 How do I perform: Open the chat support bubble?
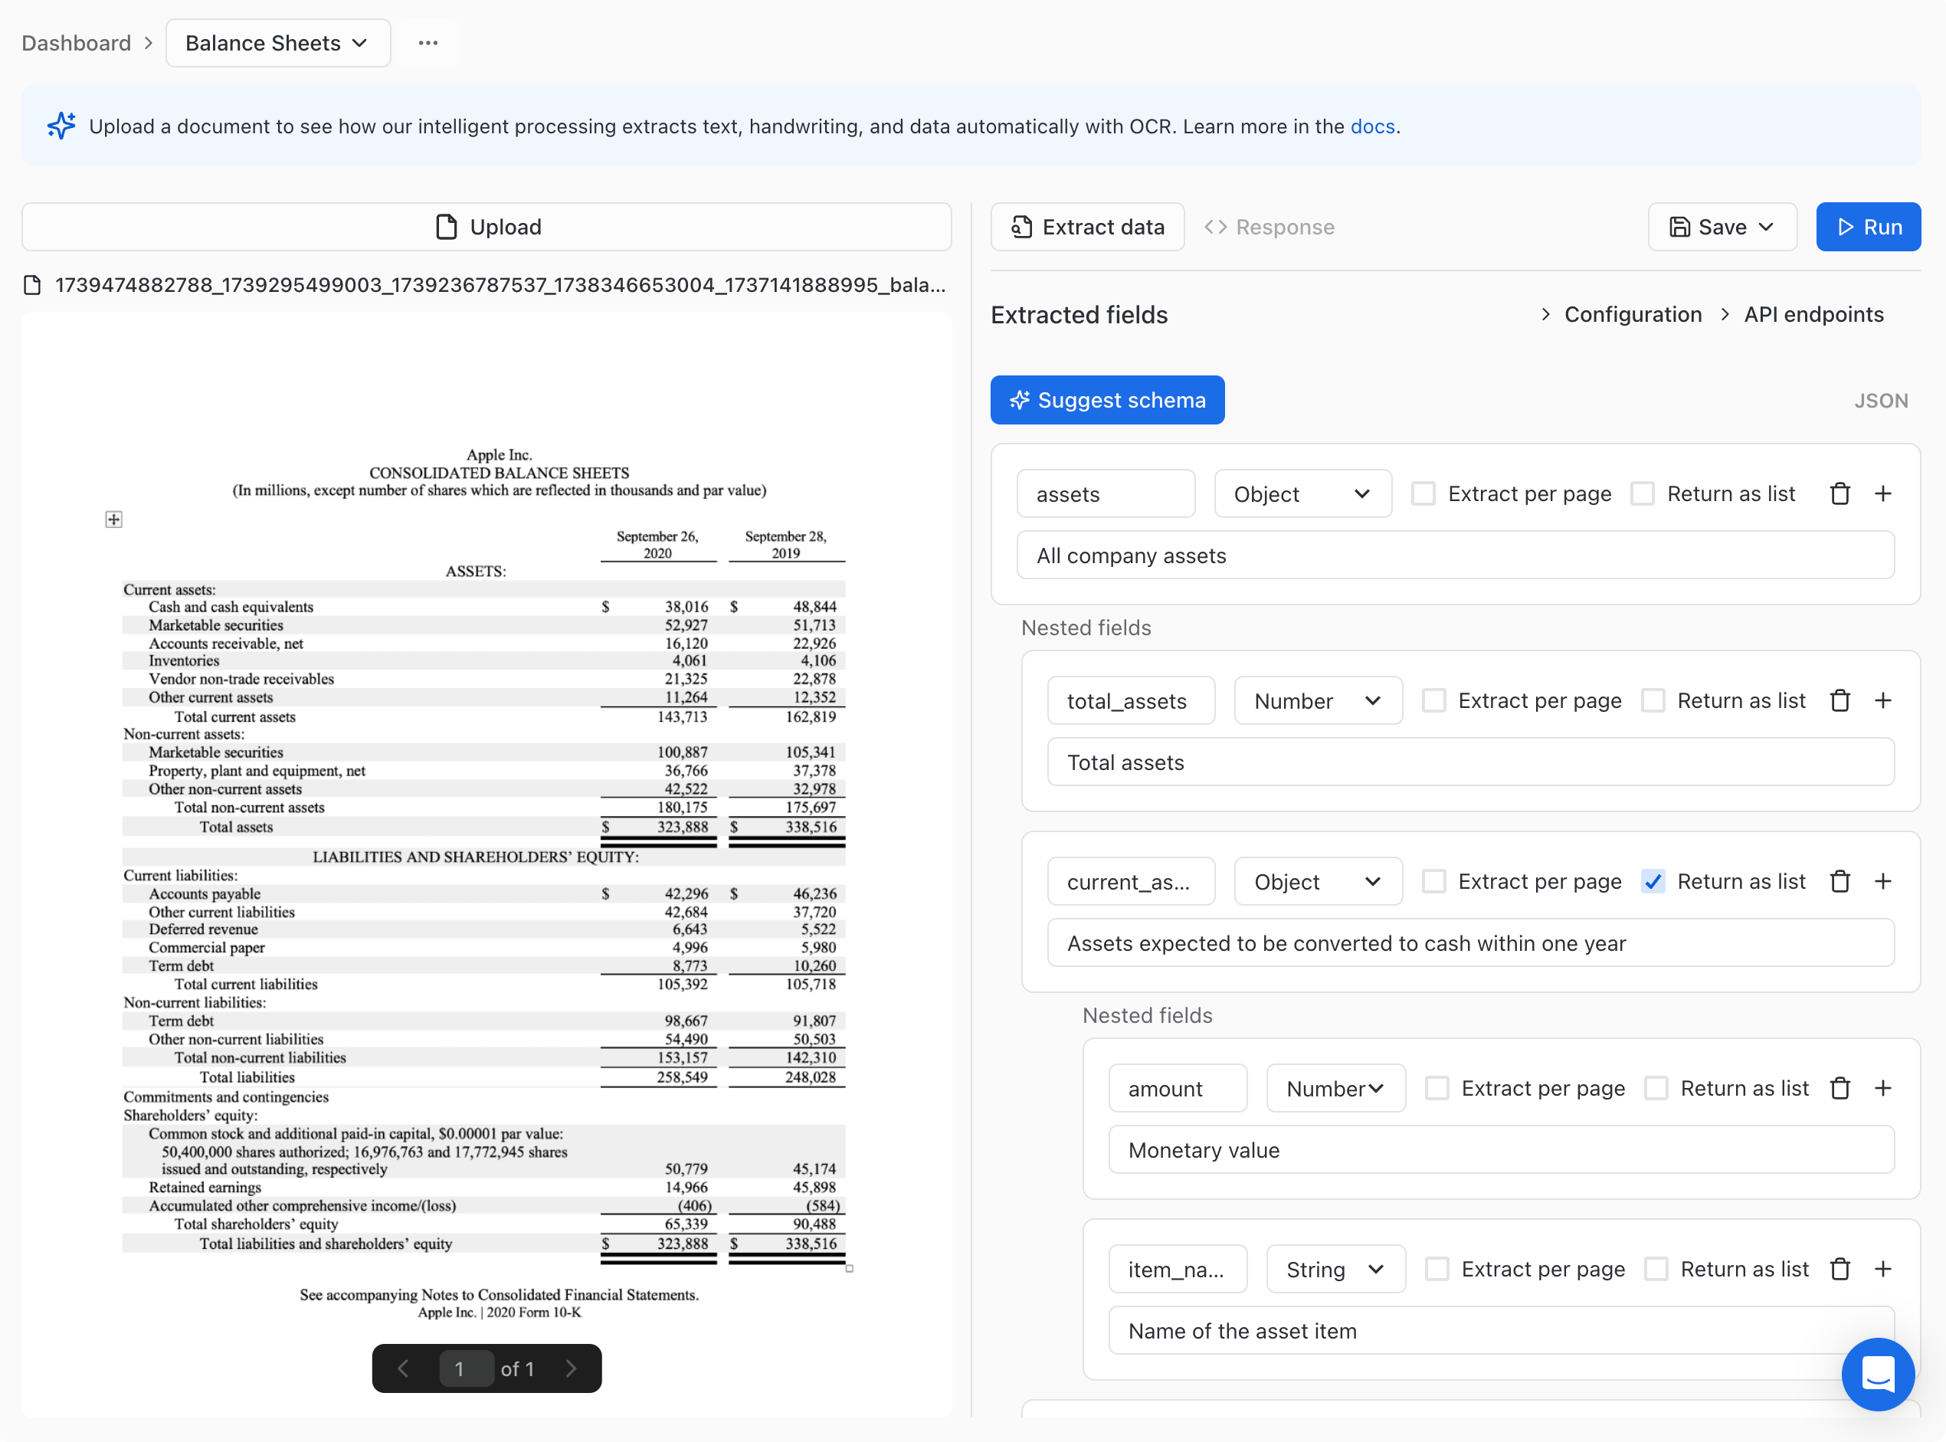(1877, 1374)
